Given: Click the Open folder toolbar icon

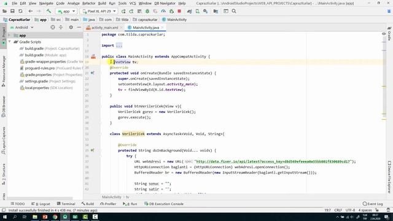Looking at the screenshot, I should [x=4, y=11].
